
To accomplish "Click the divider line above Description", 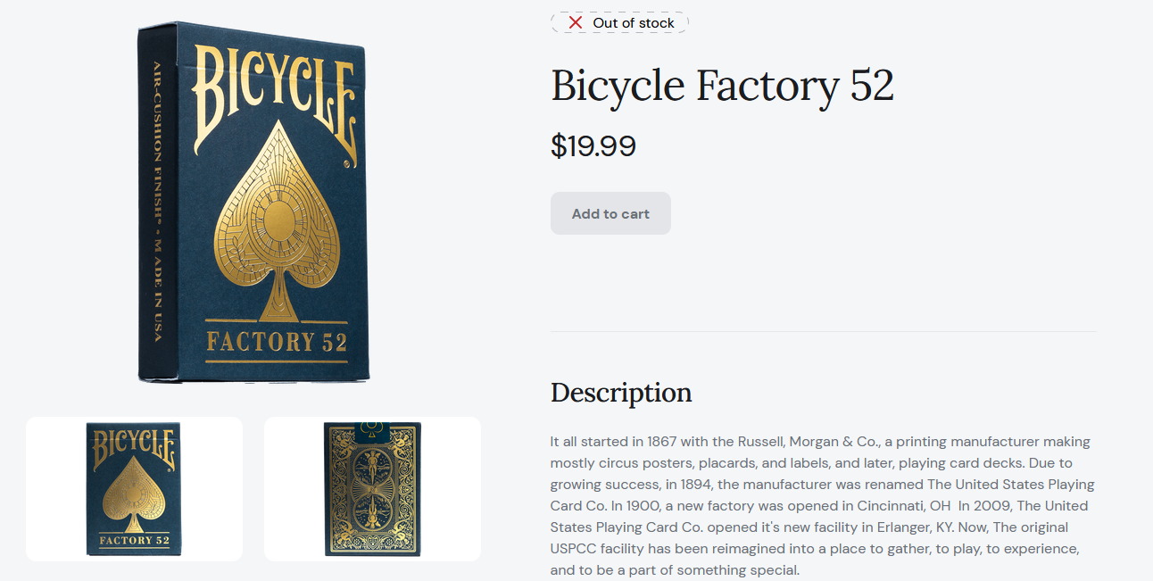I will pyautogui.click(x=823, y=331).
